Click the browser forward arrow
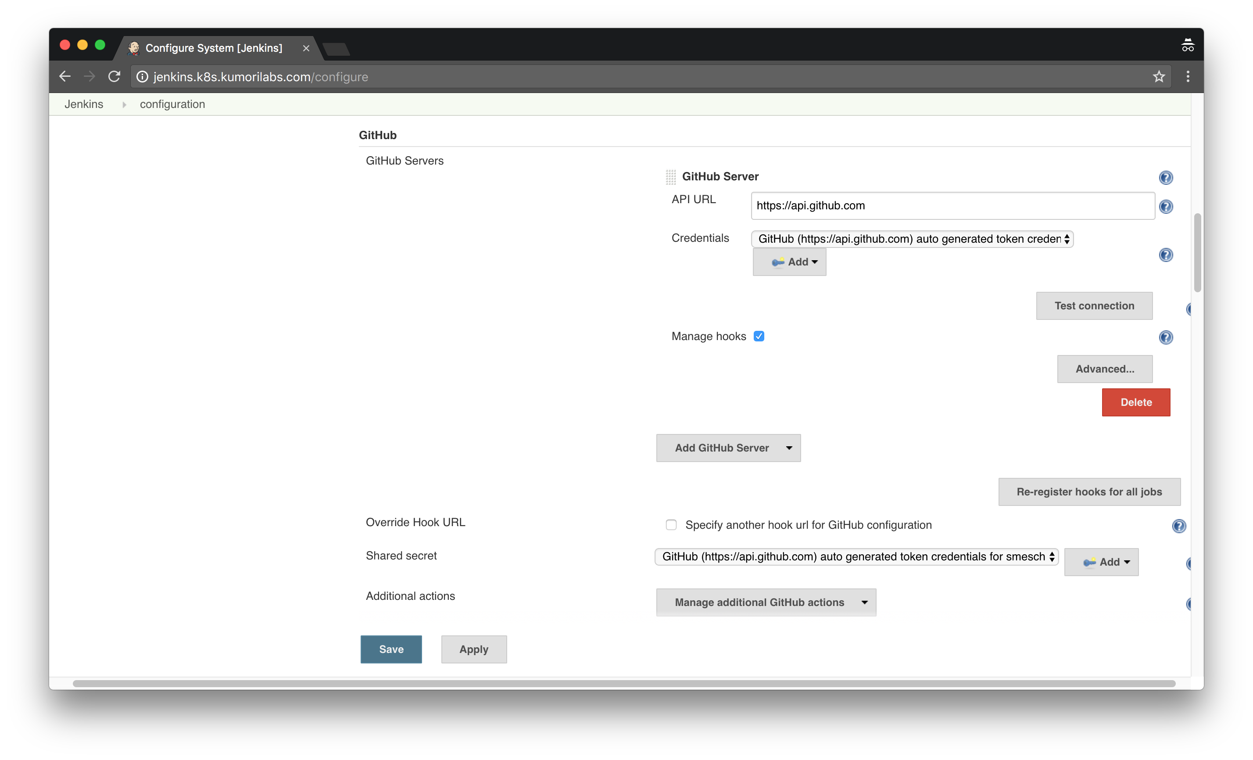The height and width of the screenshot is (760, 1253). [x=89, y=77]
